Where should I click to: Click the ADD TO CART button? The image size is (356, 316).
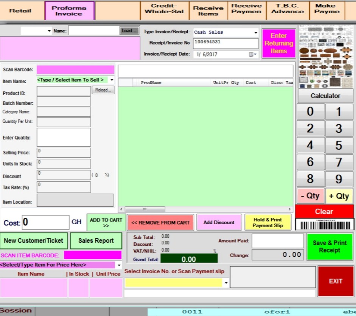106,223
